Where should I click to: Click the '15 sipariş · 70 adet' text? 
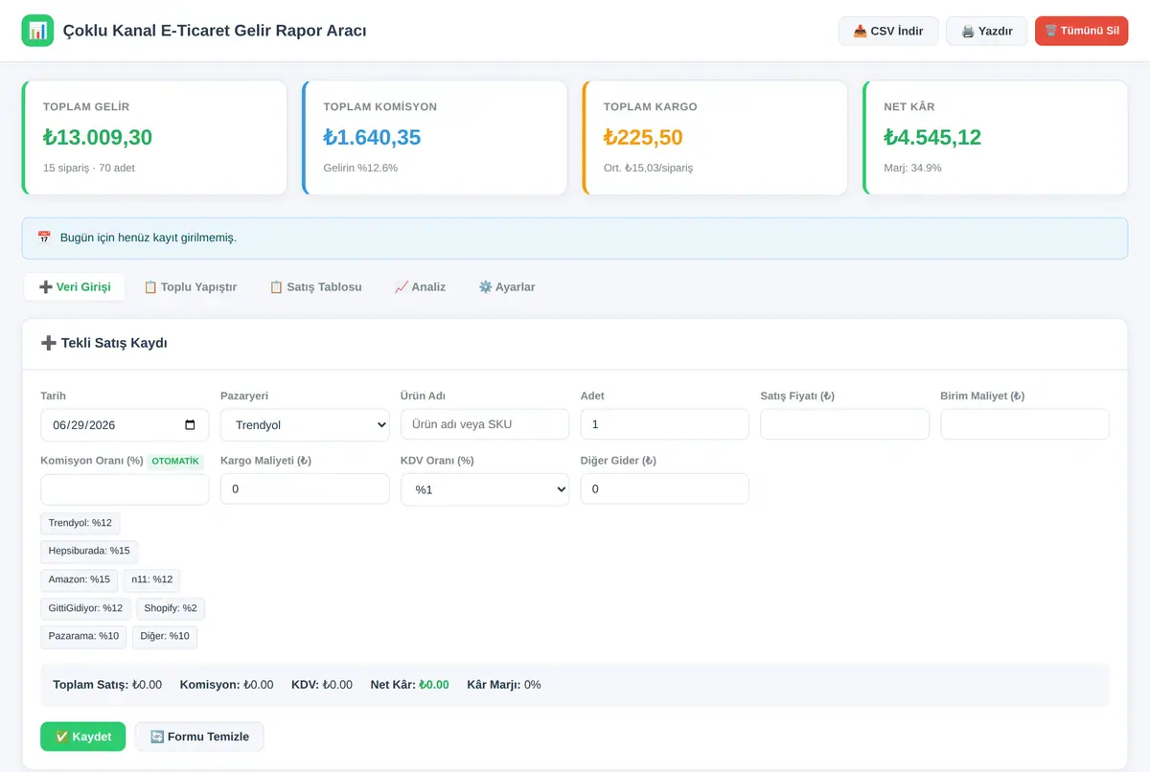[x=88, y=168]
